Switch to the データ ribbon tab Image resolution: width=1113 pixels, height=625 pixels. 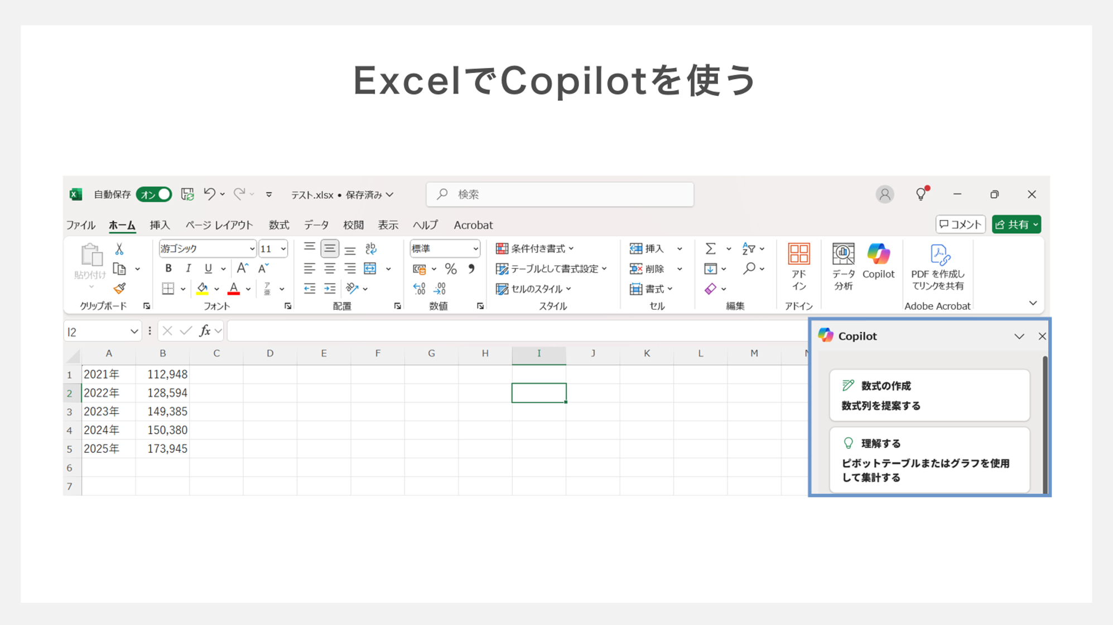click(316, 225)
